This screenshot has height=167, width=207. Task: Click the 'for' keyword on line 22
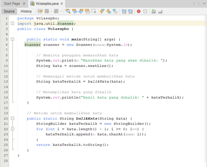coord(40,129)
